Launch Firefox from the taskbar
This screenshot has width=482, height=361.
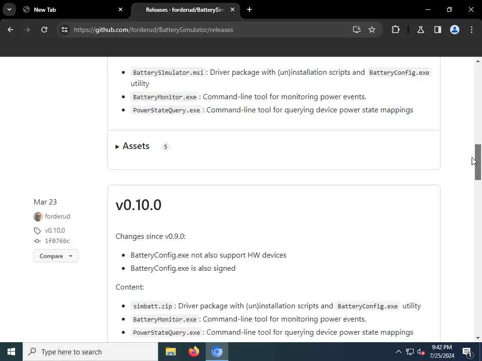point(193,352)
